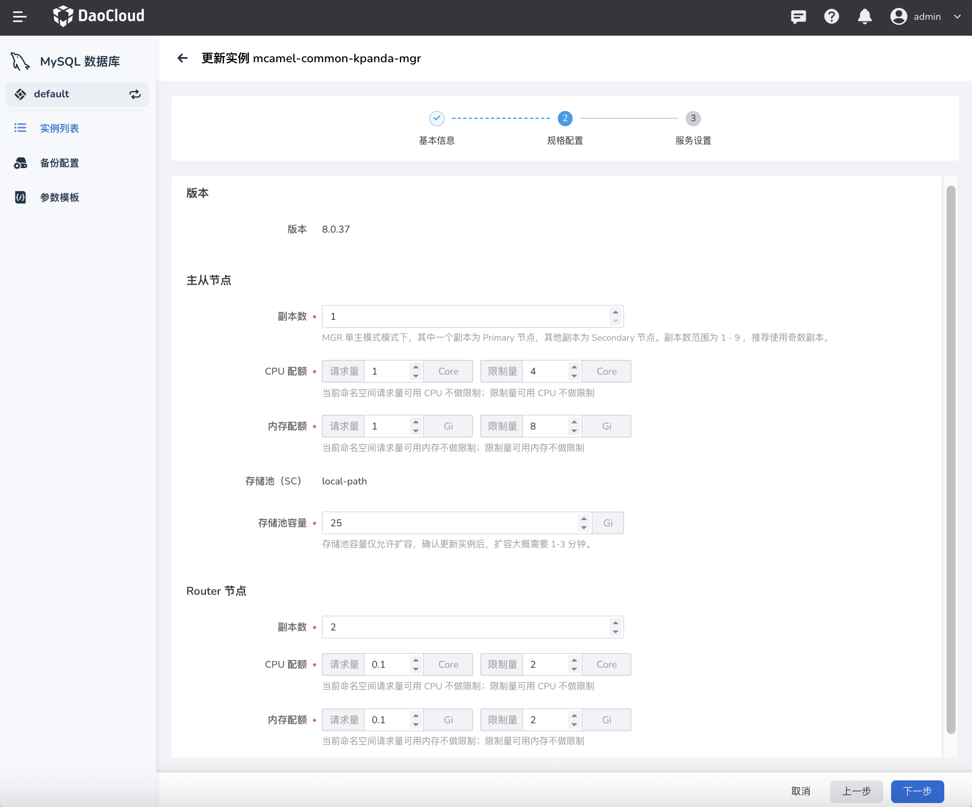Click the DaoCloud logo
This screenshot has height=807, width=972.
[x=99, y=16]
